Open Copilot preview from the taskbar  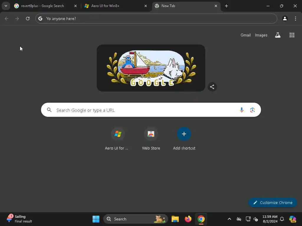pyautogui.click(x=293, y=219)
